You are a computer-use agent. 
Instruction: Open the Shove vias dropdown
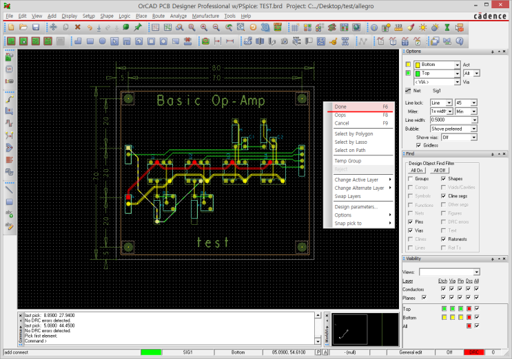pyautogui.click(x=473, y=137)
